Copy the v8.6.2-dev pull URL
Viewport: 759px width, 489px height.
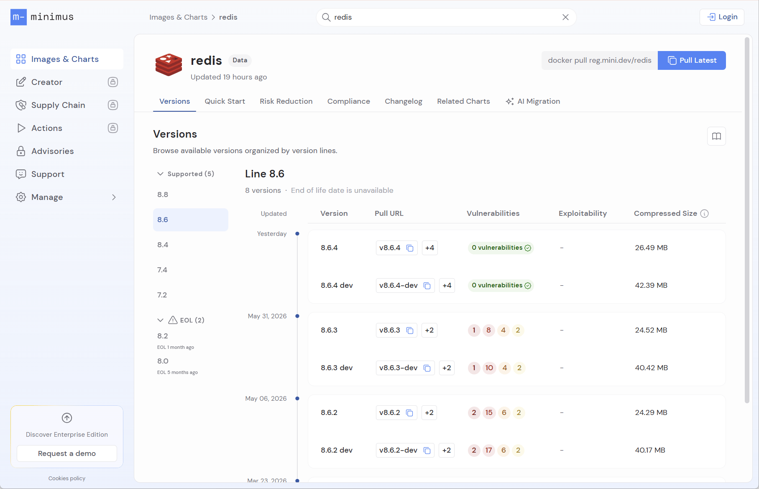(x=427, y=451)
